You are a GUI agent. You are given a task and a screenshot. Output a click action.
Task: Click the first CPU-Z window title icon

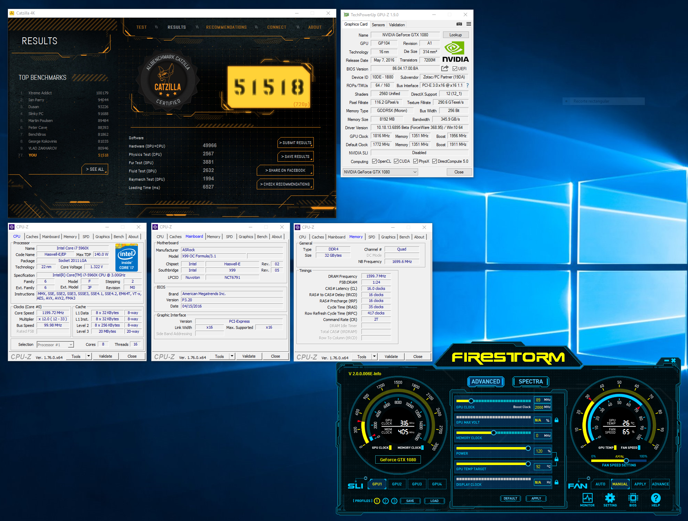[12, 227]
